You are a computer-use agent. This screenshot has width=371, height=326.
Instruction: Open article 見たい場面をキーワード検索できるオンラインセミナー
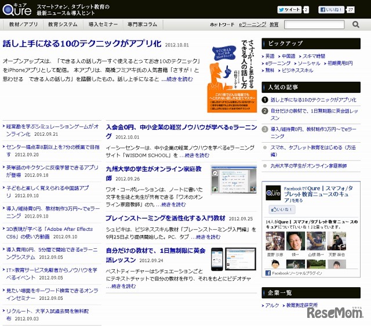tap(52, 294)
